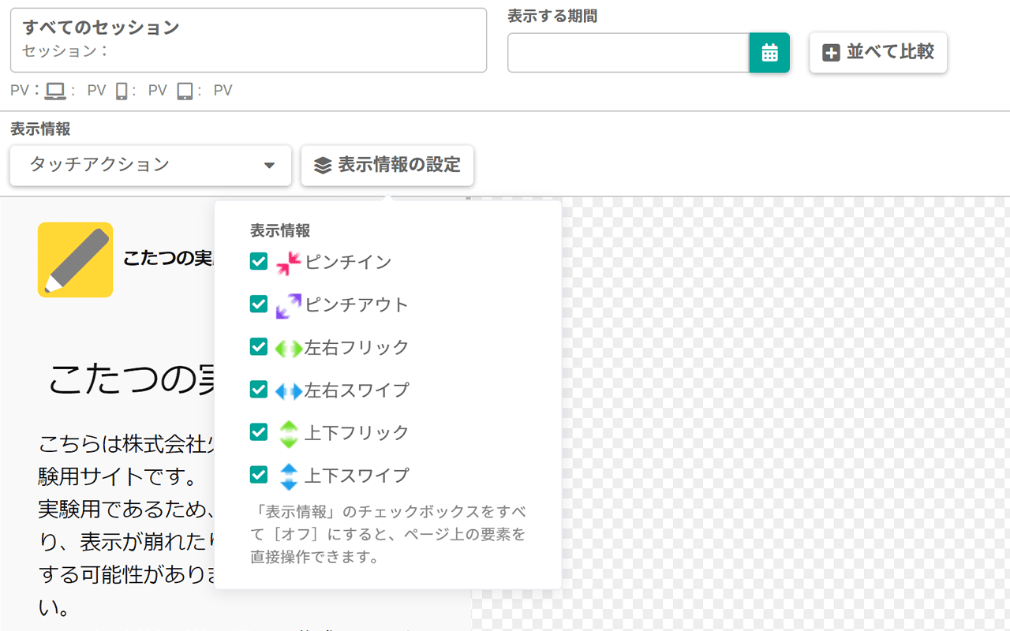Viewport: 1010px width, 631px height.
Task: Uncheck the ピンチアウト checkbox
Action: [259, 304]
